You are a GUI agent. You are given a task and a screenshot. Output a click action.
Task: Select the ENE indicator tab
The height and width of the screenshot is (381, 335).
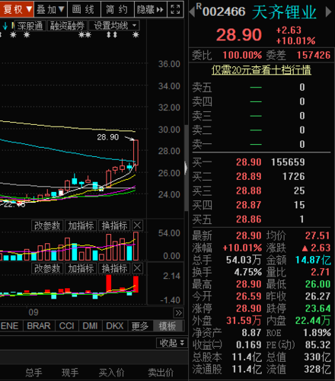[10, 326]
